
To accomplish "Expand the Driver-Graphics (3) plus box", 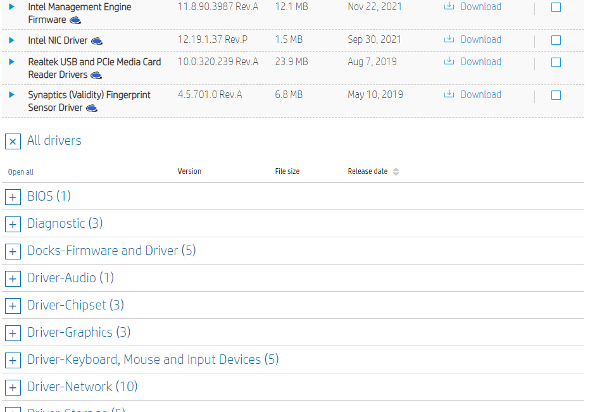I will [x=13, y=333].
